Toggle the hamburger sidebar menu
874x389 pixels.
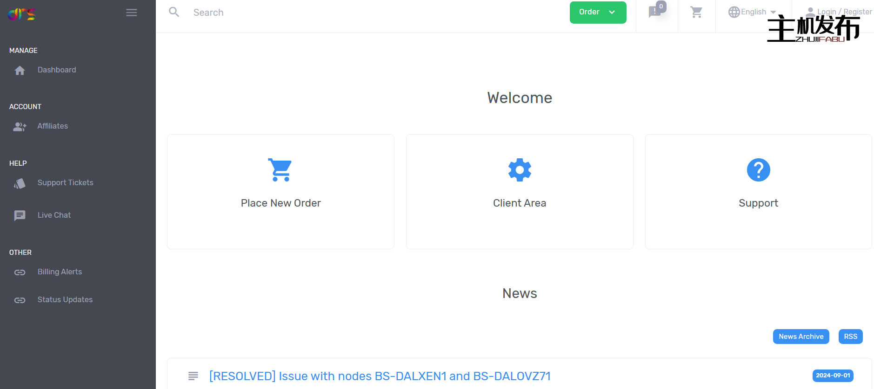[132, 13]
